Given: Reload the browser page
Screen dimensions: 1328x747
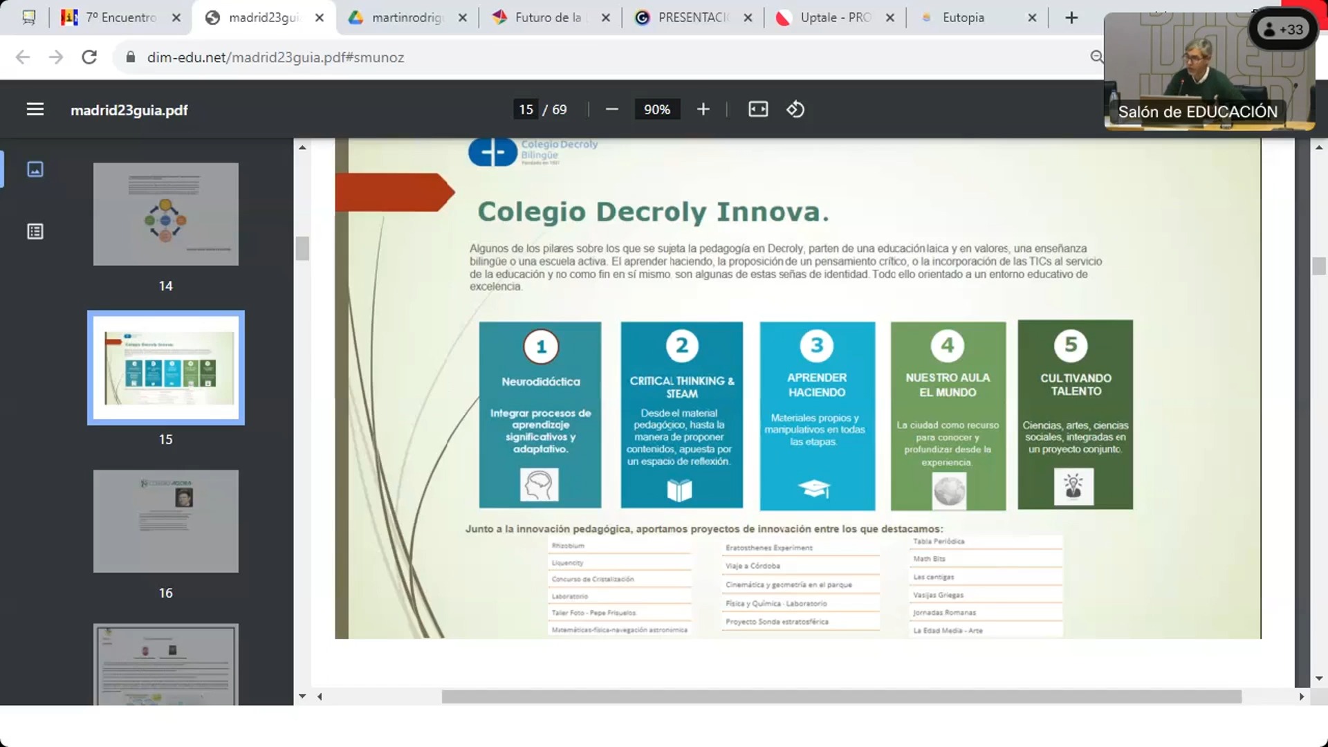Looking at the screenshot, I should point(89,57).
